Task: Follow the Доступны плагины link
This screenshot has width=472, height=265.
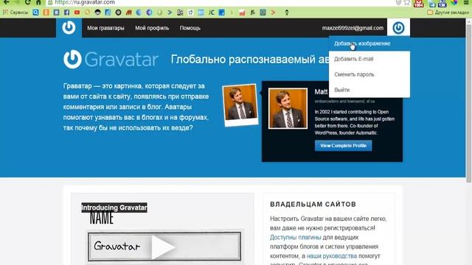Action: click(x=295, y=237)
